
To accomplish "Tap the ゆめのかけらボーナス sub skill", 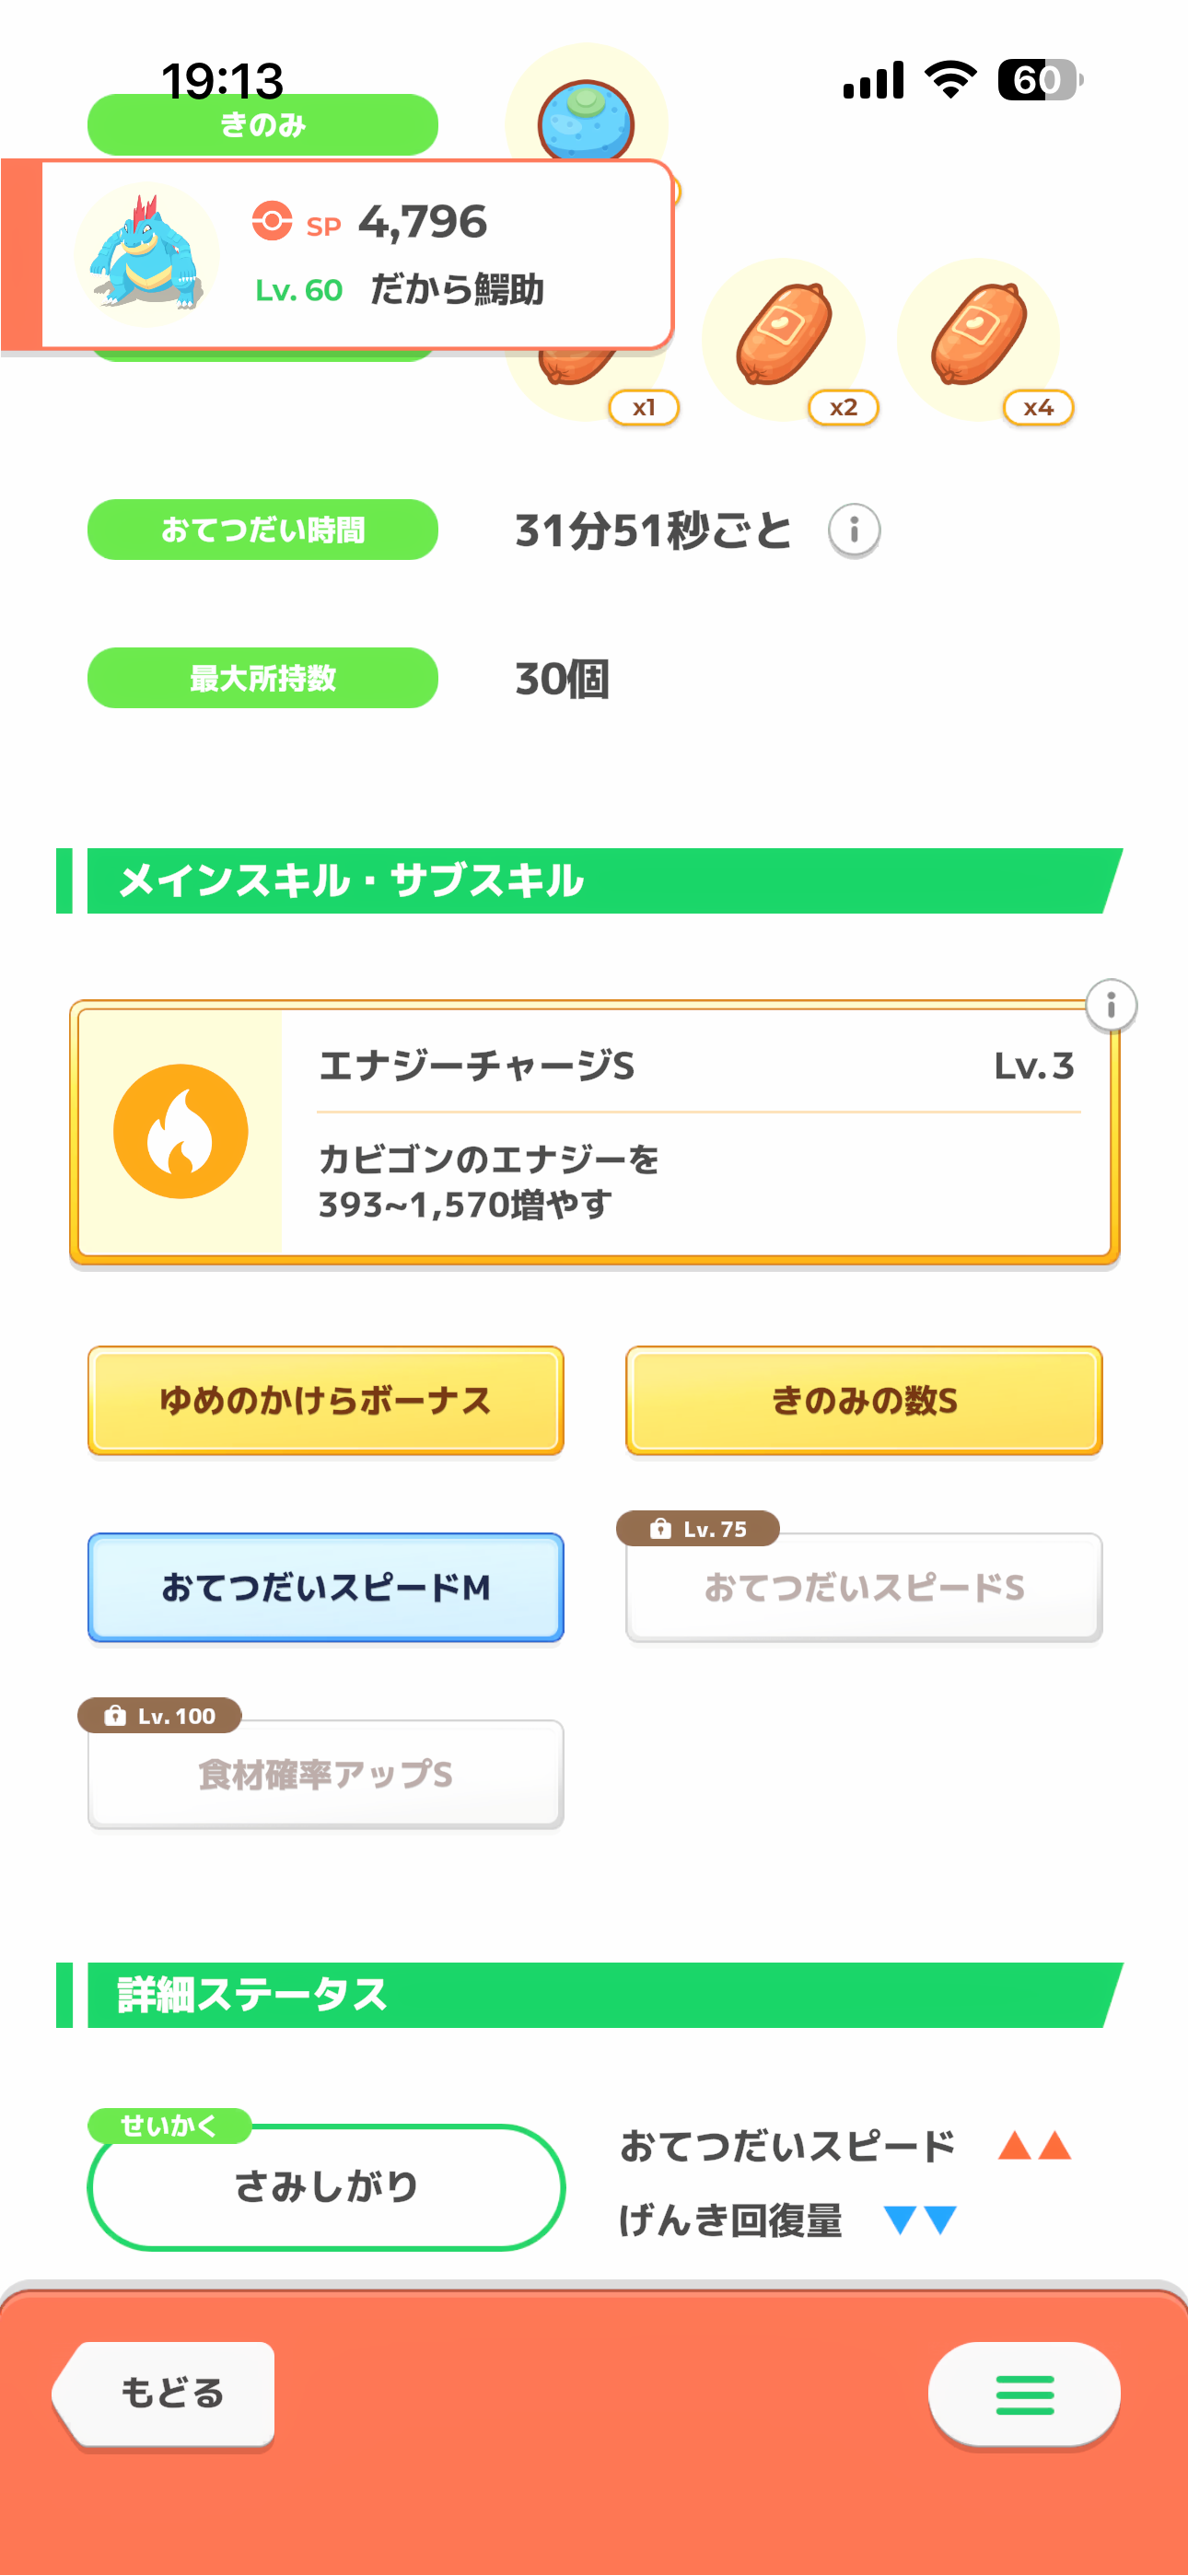I will (326, 1400).
